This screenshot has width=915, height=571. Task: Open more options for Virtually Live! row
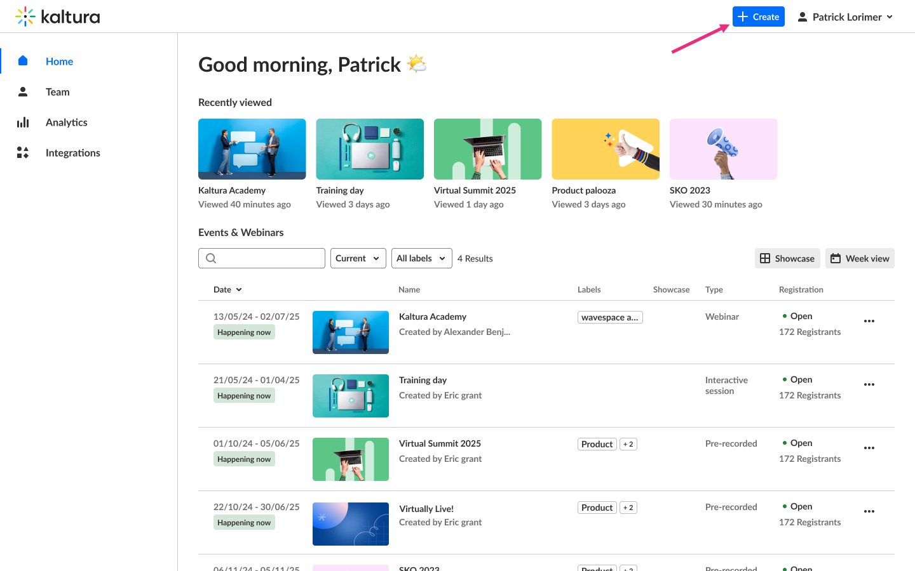click(x=869, y=511)
